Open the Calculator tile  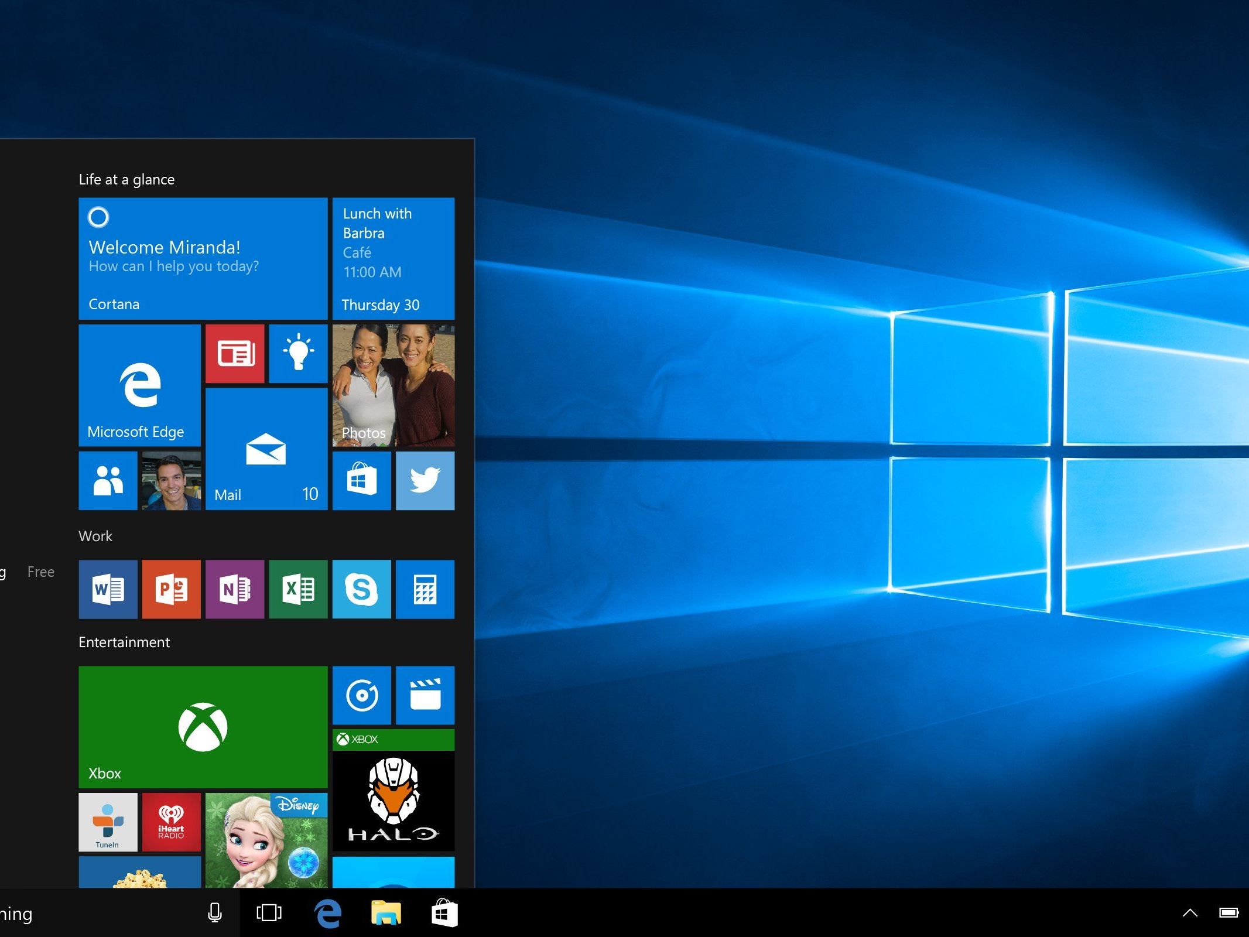(x=425, y=589)
